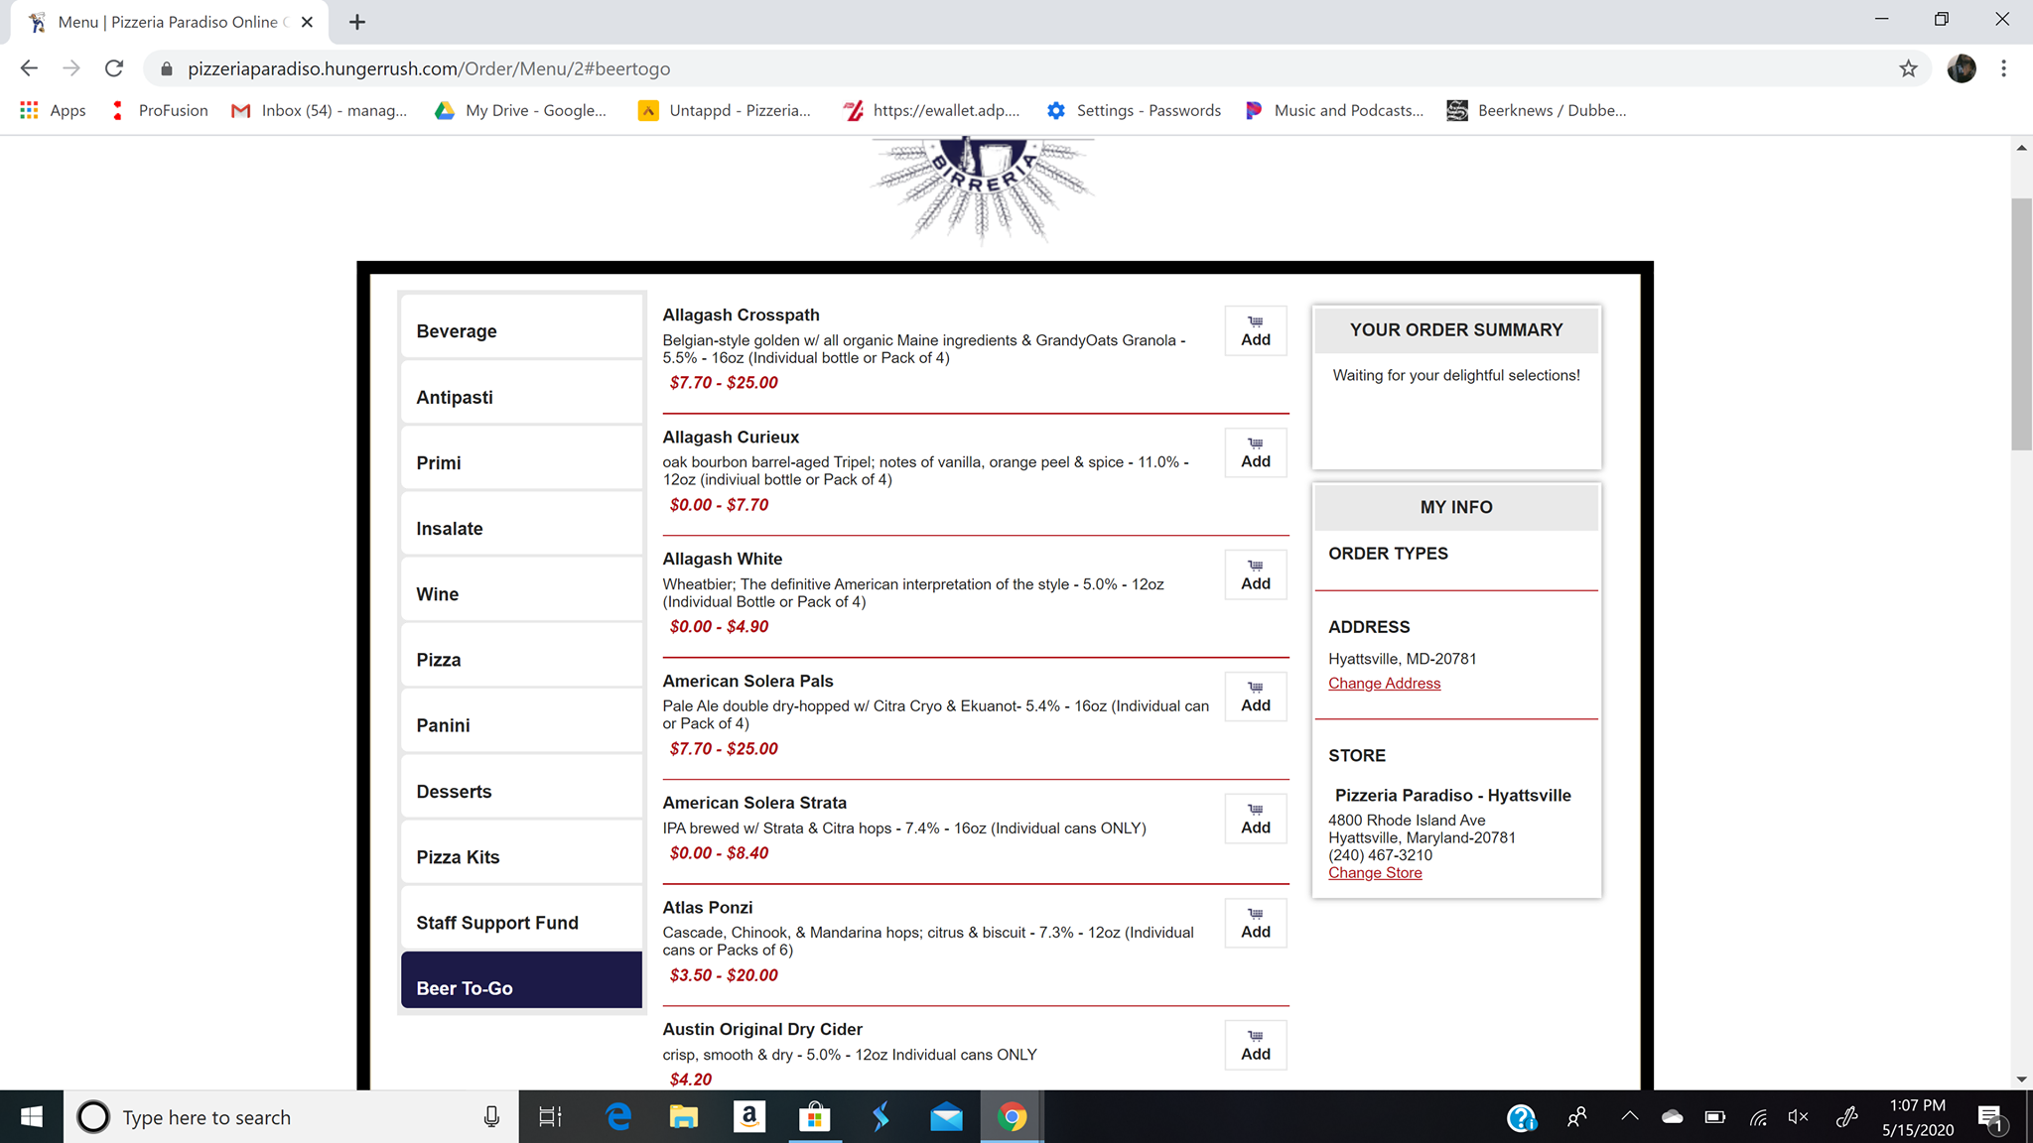Screen dimensions: 2033x1143
Task: Show hidden system tray icons
Action: [1629, 1117]
